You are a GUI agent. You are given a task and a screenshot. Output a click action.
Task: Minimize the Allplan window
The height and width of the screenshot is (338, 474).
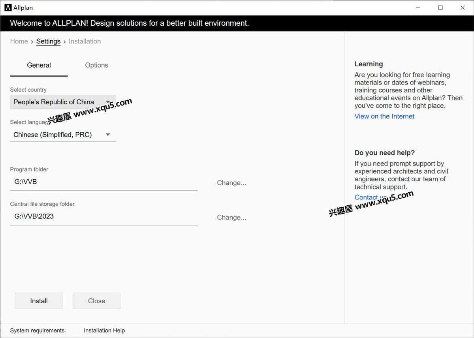[418, 8]
